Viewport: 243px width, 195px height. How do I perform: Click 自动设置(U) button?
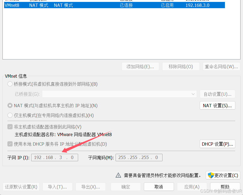click(x=217, y=94)
